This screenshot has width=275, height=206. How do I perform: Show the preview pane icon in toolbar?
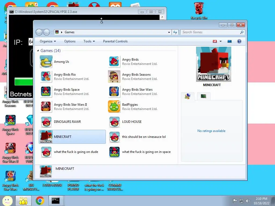230,41
